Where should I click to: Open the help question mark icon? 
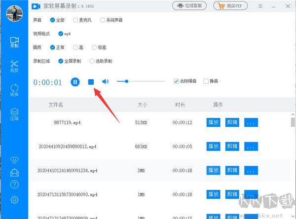tap(14, 185)
